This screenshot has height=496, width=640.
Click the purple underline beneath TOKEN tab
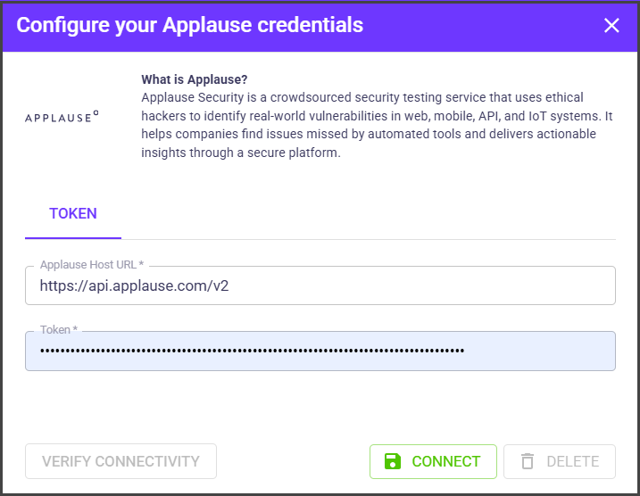[x=73, y=238]
